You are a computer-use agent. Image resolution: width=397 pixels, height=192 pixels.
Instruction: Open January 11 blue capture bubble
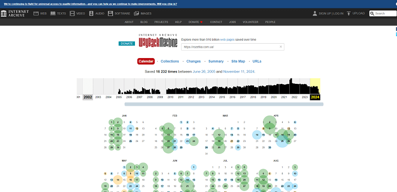tap(131, 128)
